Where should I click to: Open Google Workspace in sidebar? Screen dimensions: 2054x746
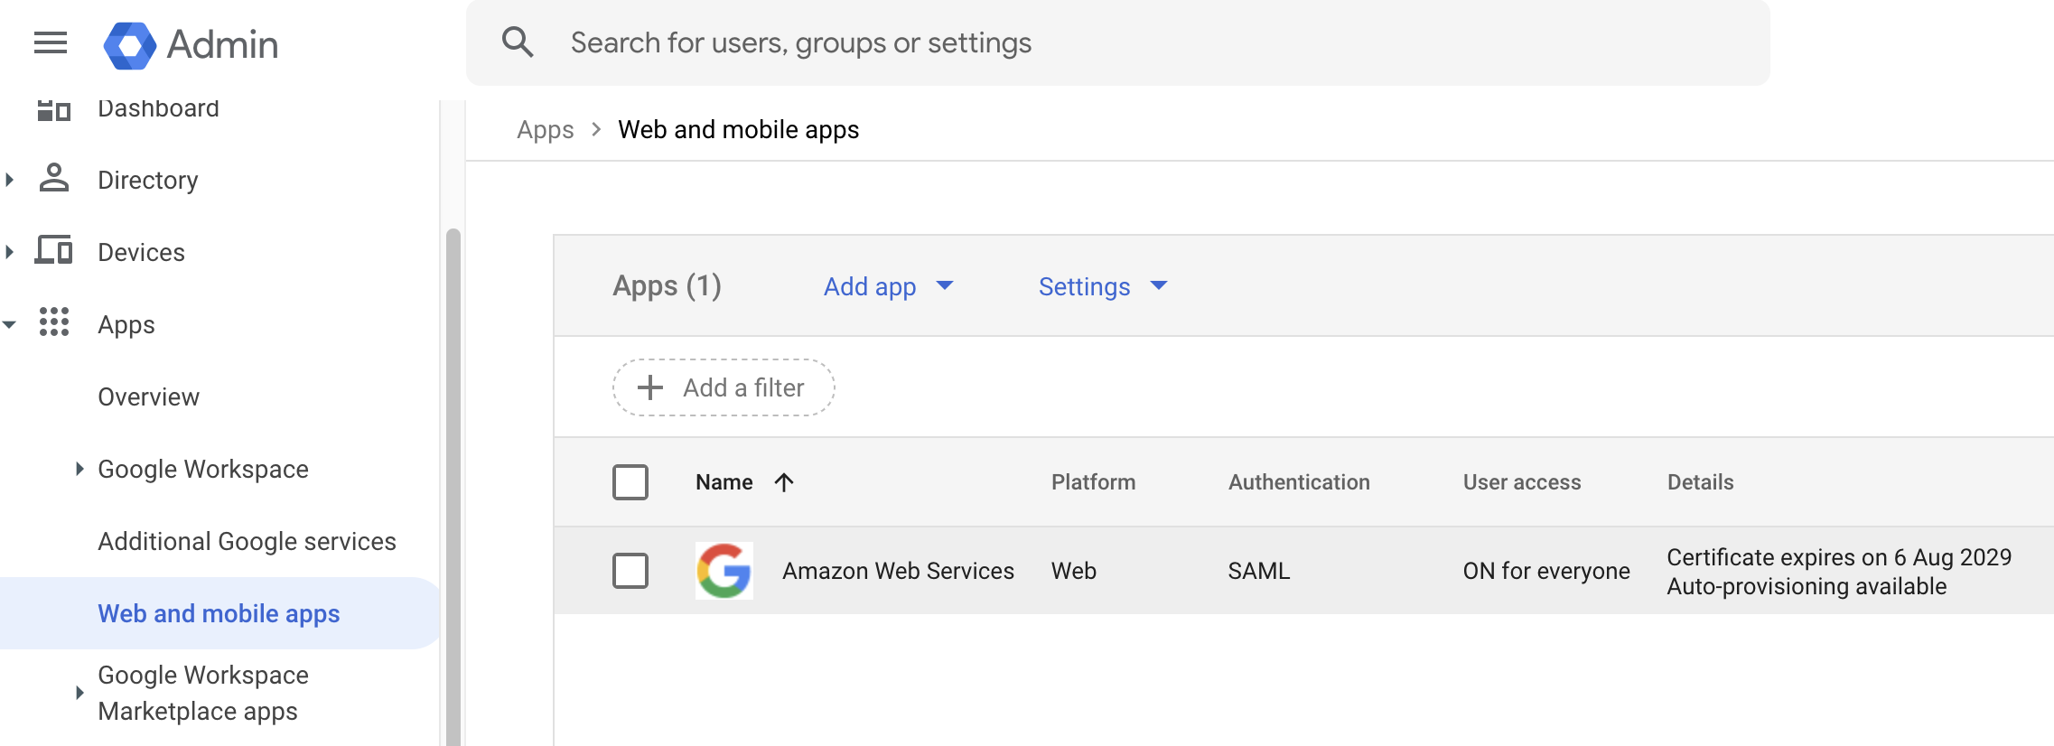203,469
